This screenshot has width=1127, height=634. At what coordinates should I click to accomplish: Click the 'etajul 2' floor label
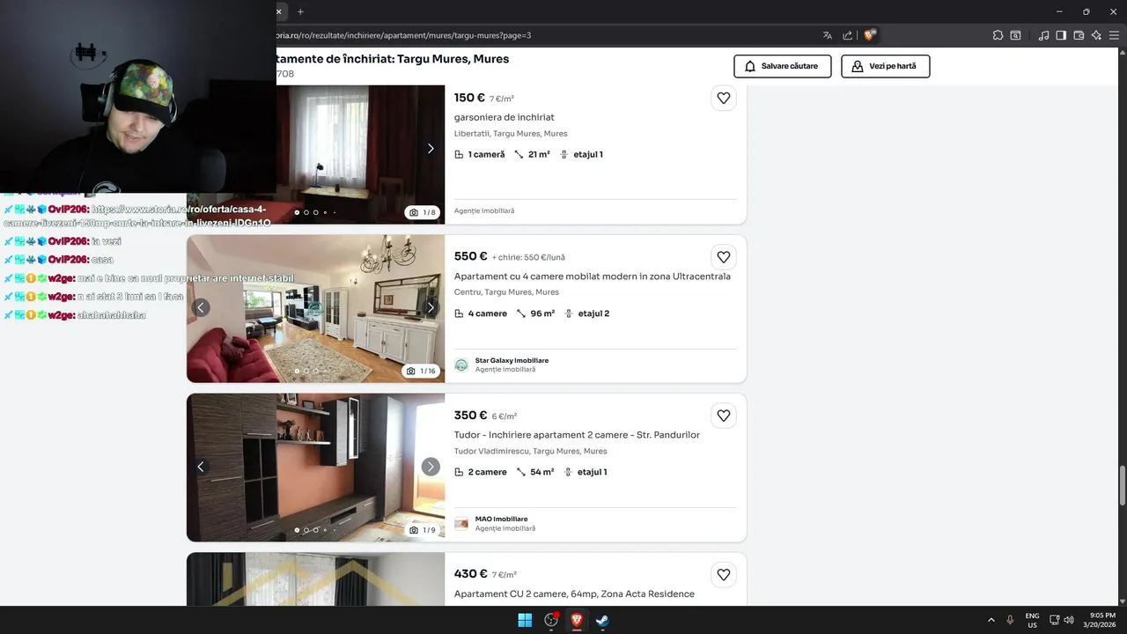(x=593, y=313)
